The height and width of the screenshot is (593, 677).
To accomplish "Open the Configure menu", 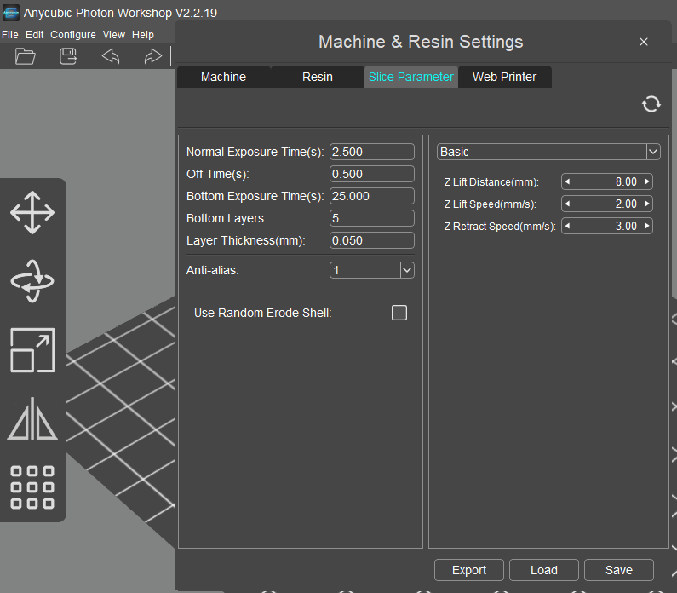I will [x=73, y=35].
